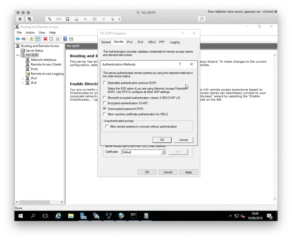The width and height of the screenshot is (292, 240).
Task: Open the Action menu
Action: [x=30, y=32]
